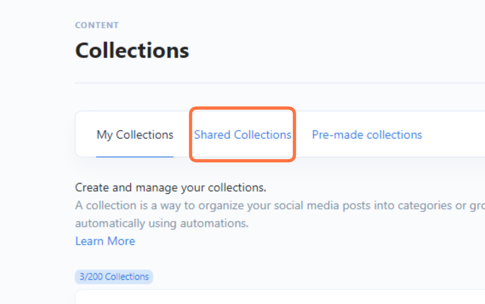Click the highlighted Shared Collections tab label
The height and width of the screenshot is (304, 485).
click(242, 135)
